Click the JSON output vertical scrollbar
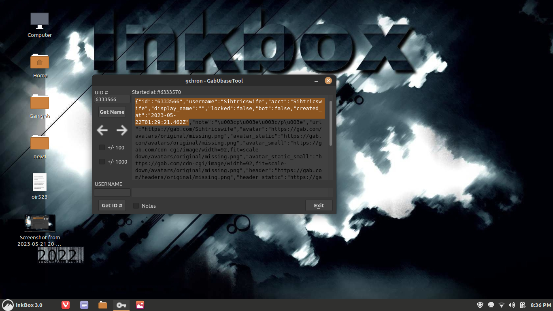This screenshot has width=553, height=311. click(331, 124)
